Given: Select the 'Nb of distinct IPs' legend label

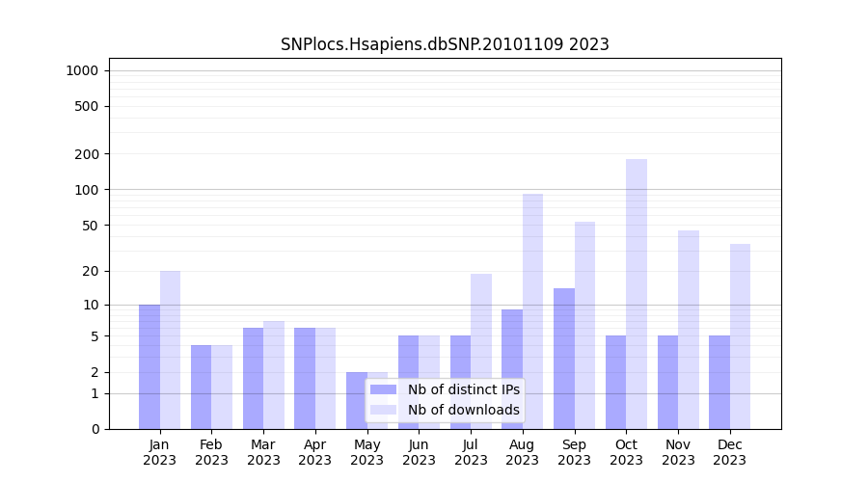Looking at the screenshot, I should pos(463,389).
